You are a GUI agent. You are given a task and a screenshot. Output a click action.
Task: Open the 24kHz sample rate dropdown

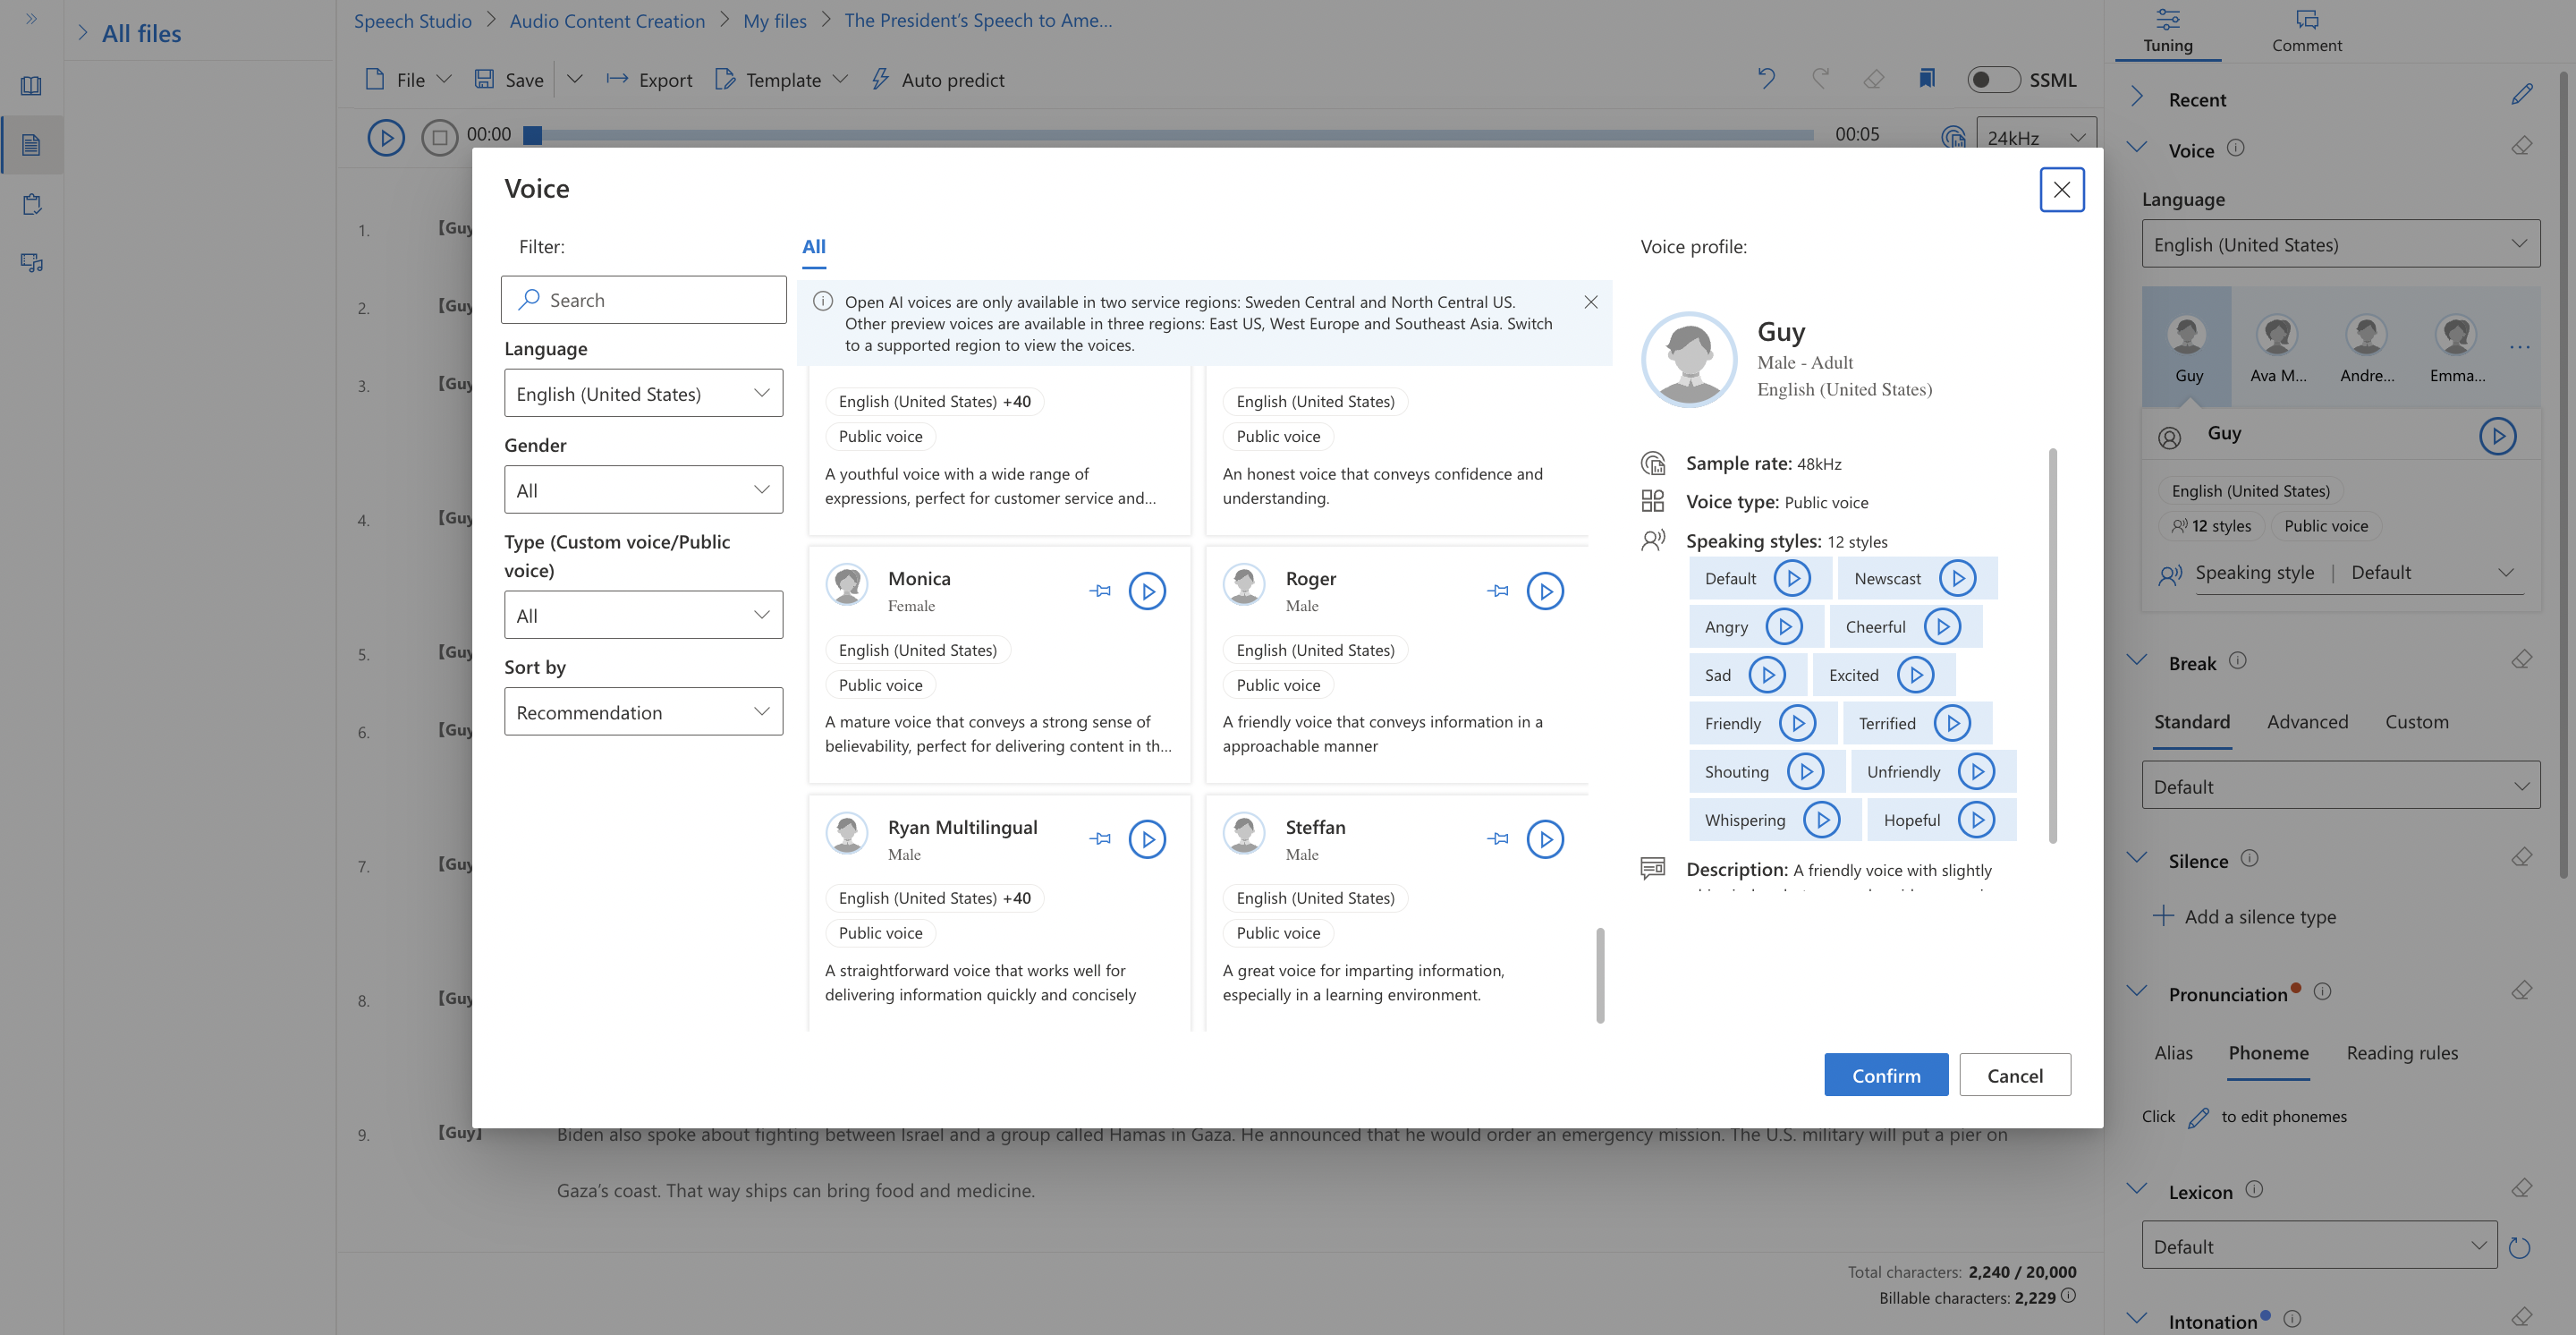tap(2035, 138)
